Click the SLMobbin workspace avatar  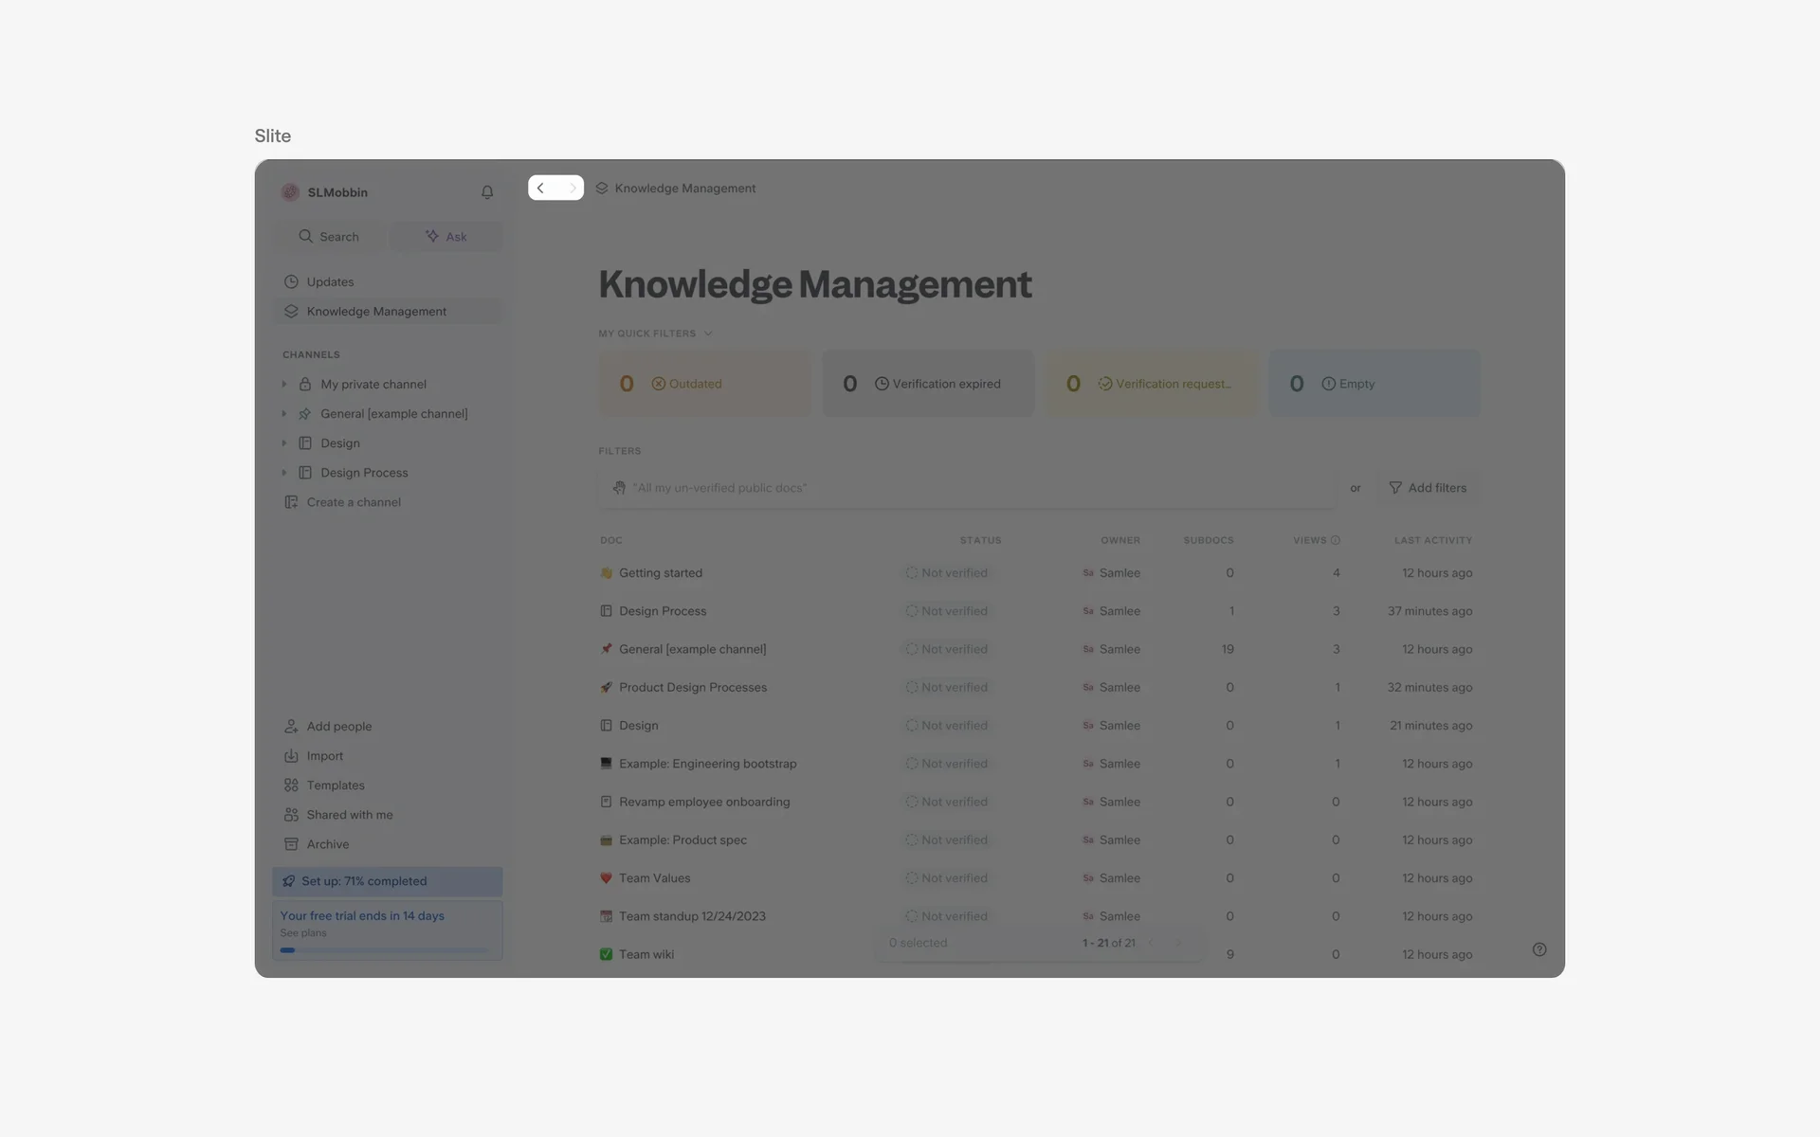(x=290, y=192)
